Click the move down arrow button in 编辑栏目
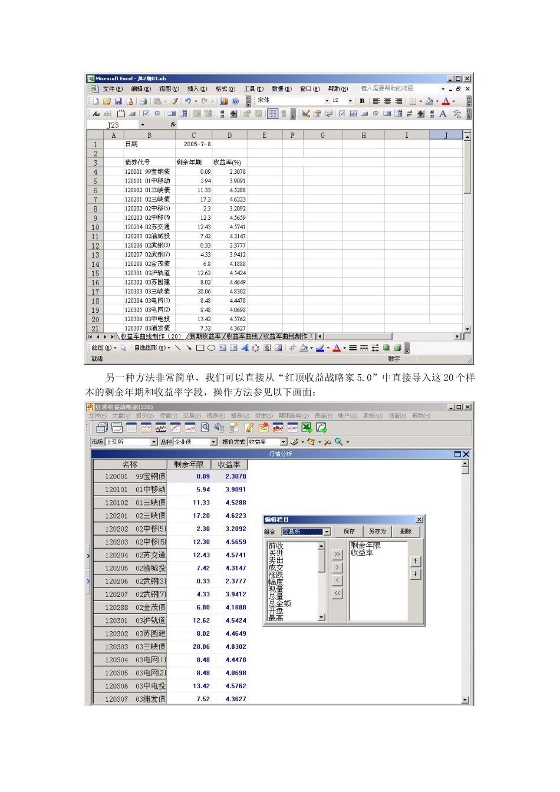Screen dimensions: 560x792 click(416, 574)
